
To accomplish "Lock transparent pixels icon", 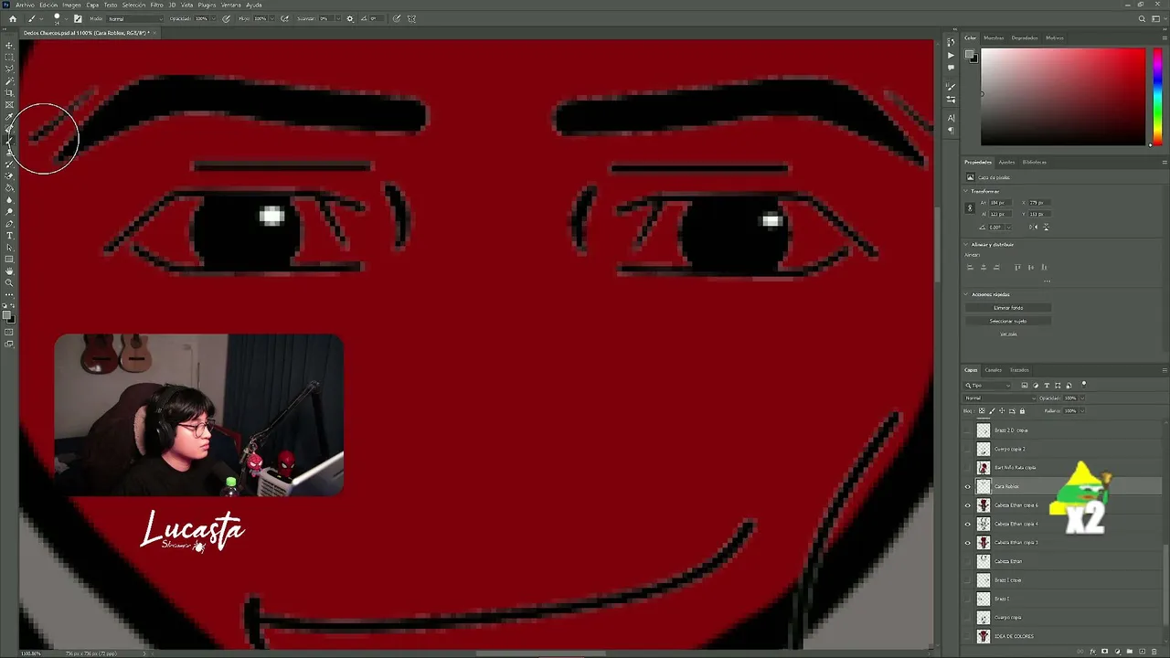I will [x=983, y=410].
